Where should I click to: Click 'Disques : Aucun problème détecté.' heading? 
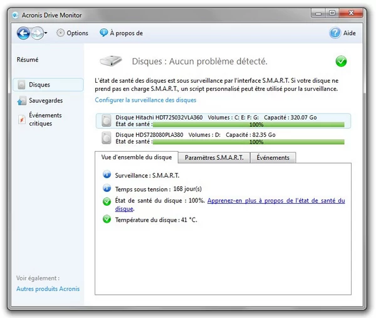click(x=199, y=61)
